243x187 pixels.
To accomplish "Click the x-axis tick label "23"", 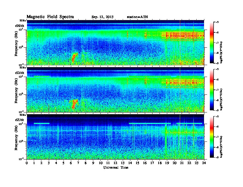I will 196,163.
